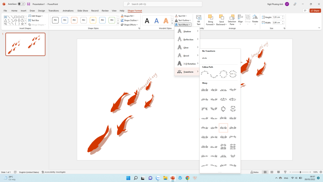The height and width of the screenshot is (182, 323).
Task: Choose the No Transform text option
Action: 204,58
